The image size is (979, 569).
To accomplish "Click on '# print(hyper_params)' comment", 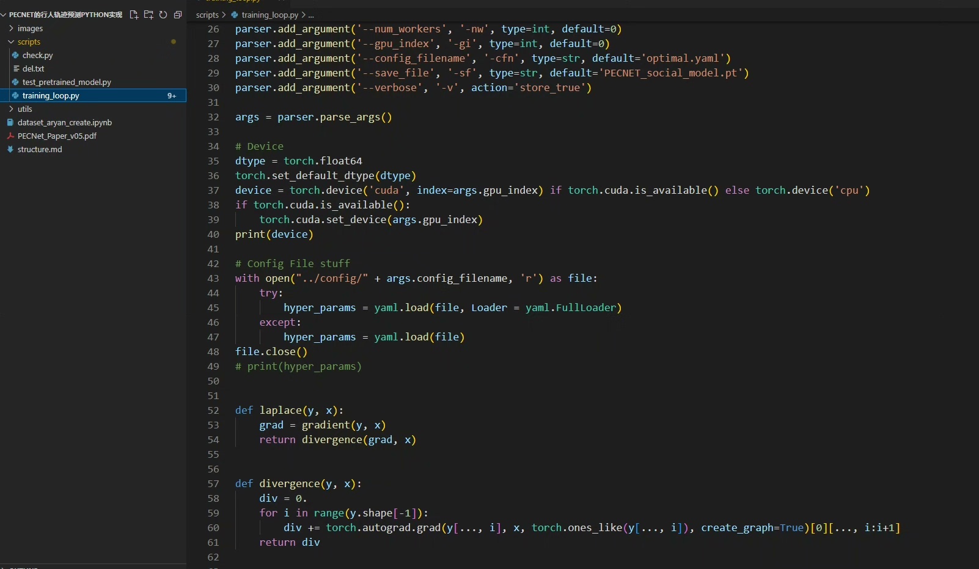I will tap(298, 366).
